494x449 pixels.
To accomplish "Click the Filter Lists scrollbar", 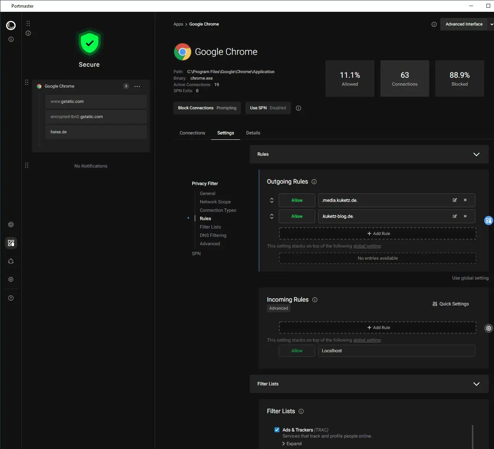I will [473, 437].
